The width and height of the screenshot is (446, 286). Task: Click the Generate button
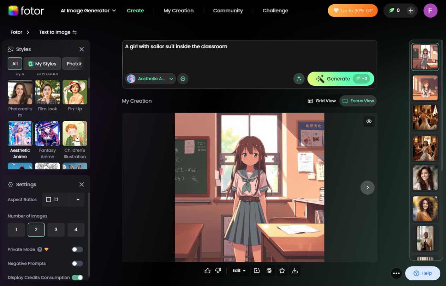[341, 79]
